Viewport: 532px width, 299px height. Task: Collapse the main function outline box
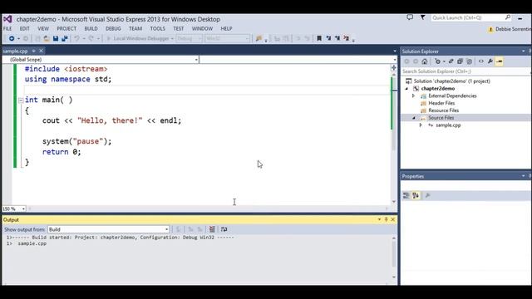tap(21, 100)
